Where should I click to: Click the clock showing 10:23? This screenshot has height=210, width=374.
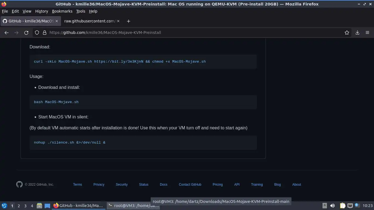point(368,206)
